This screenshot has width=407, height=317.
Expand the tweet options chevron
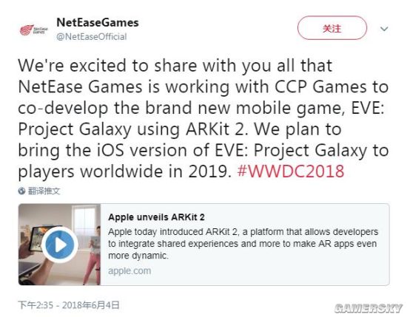tap(384, 29)
